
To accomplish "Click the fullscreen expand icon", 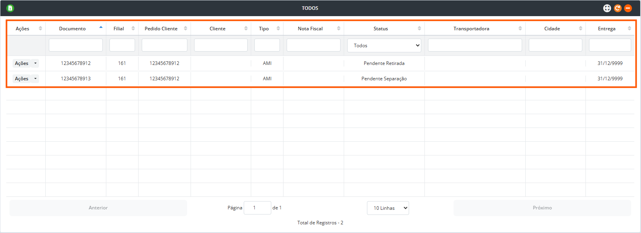I will click(x=607, y=8).
